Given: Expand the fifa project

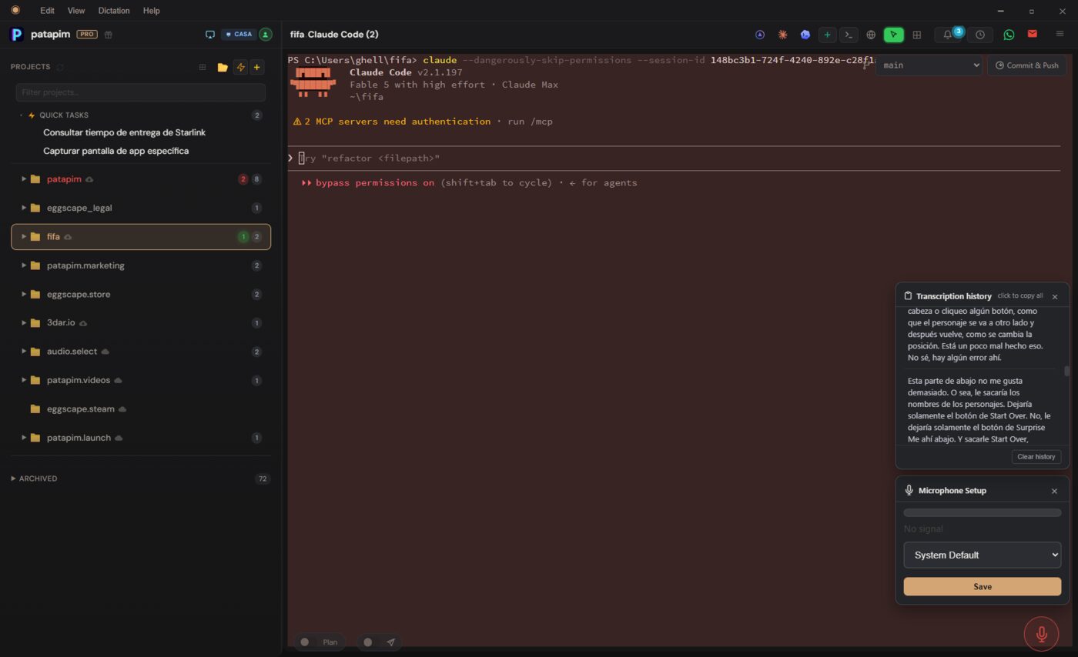Looking at the screenshot, I should click(x=24, y=237).
